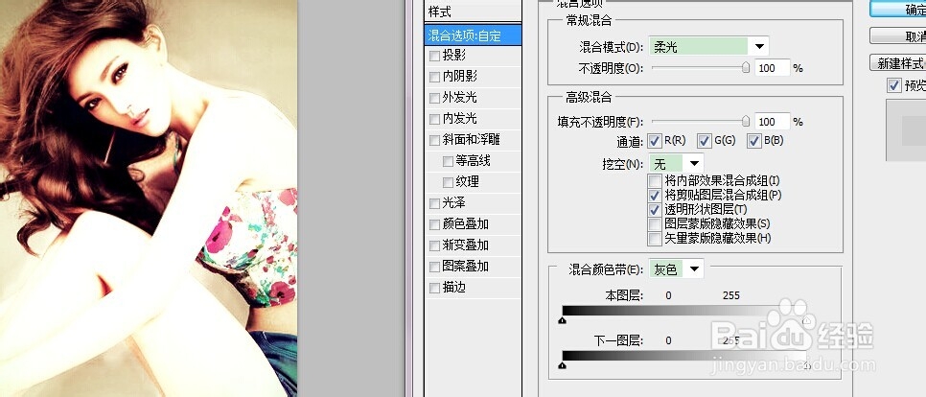This screenshot has height=397, width=926.
Task: Toggle the 外发光 outer glow checkbox
Action: tap(434, 98)
